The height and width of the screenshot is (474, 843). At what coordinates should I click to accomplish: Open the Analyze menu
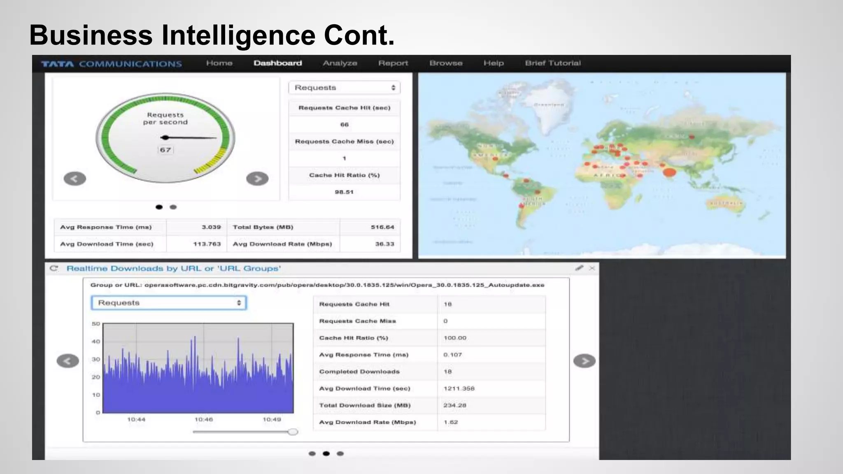tap(340, 63)
